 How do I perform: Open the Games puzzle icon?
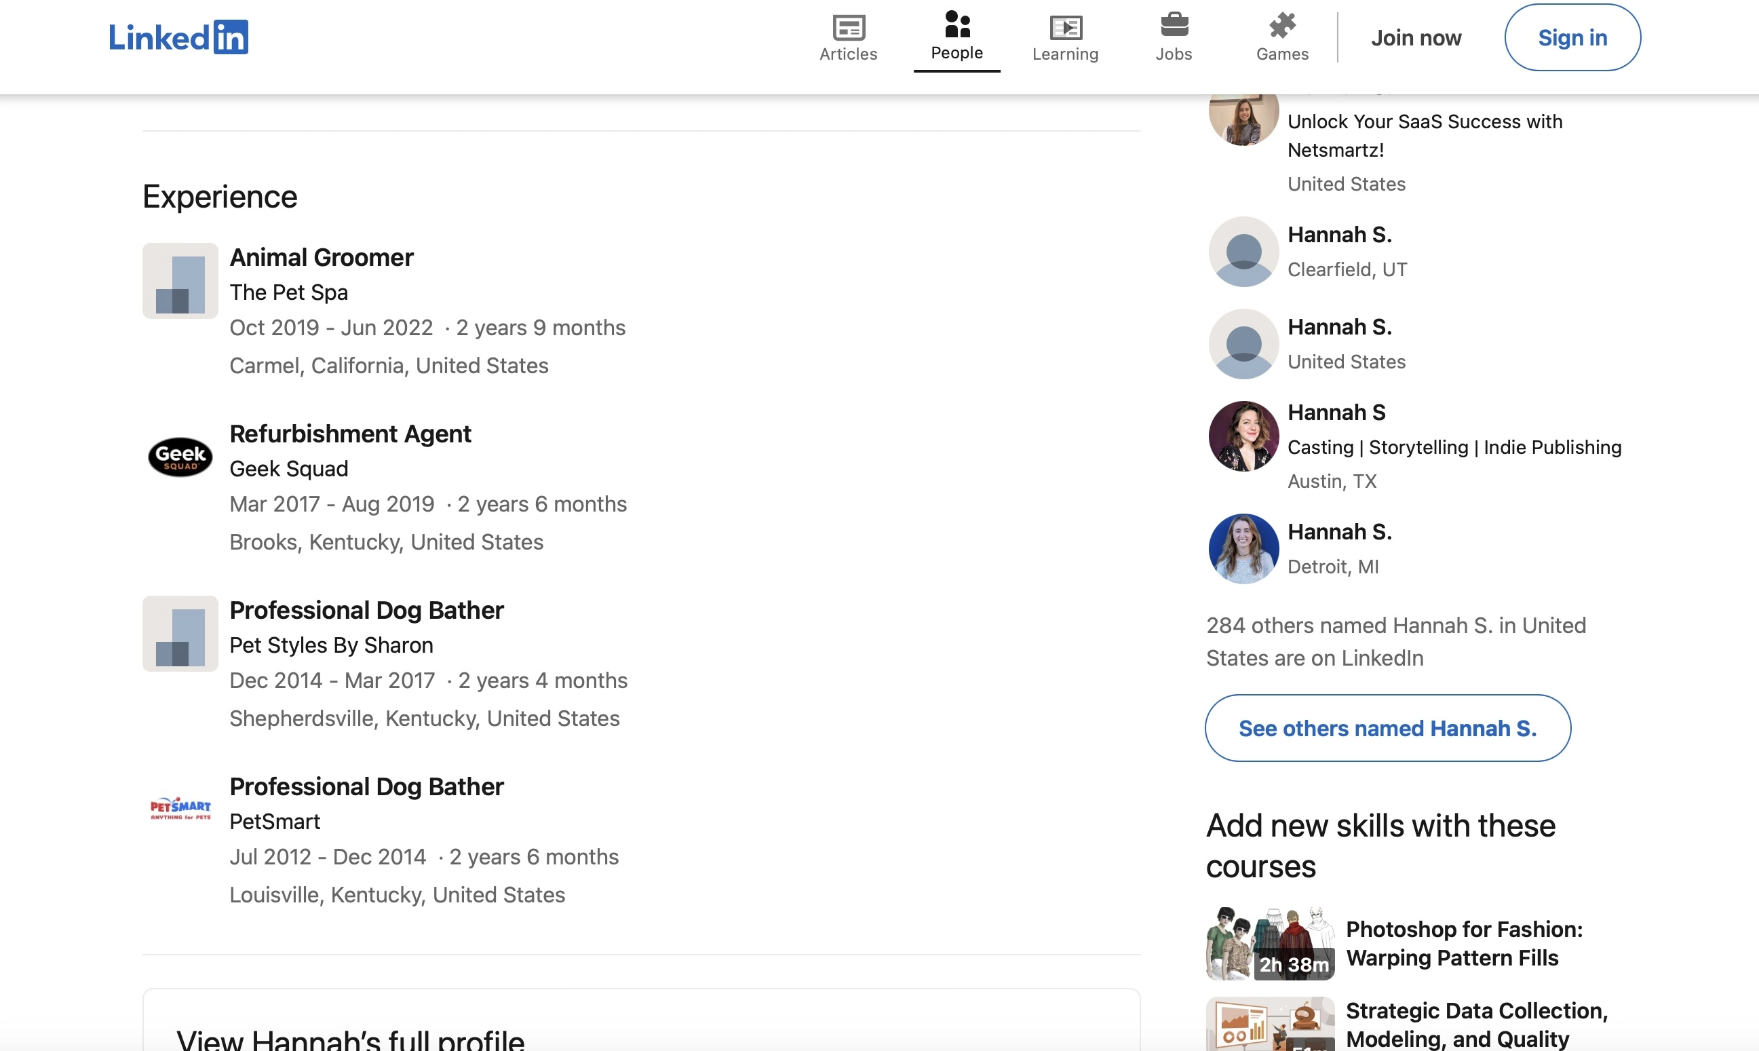point(1282,26)
